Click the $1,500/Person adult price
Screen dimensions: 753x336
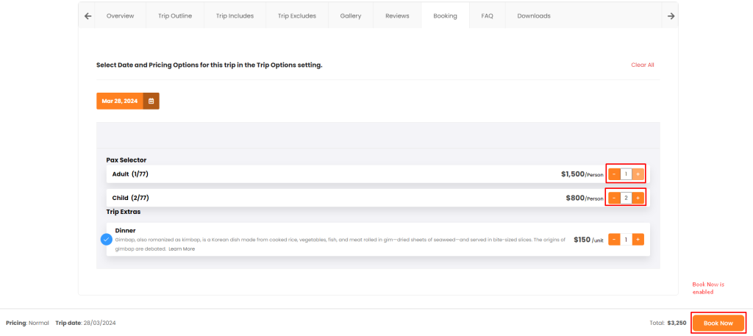click(582, 174)
